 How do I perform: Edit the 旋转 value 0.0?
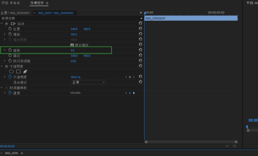(x=72, y=50)
